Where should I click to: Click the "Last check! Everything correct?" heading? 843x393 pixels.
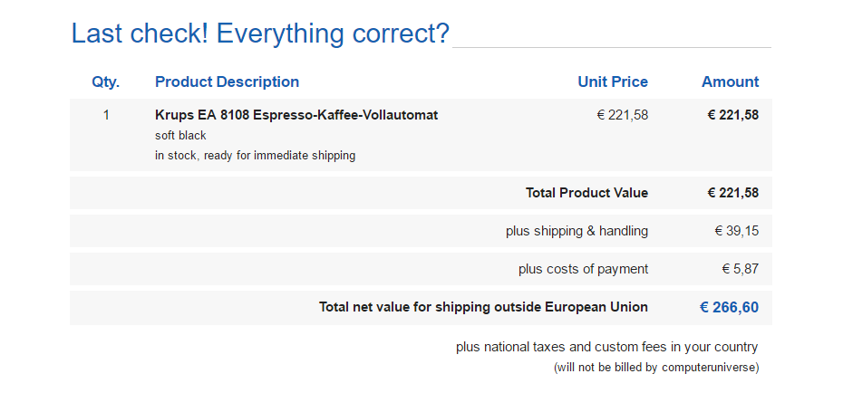(x=260, y=34)
